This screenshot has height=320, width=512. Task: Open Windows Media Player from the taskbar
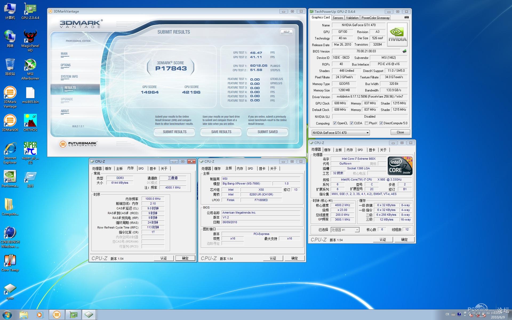39,315
